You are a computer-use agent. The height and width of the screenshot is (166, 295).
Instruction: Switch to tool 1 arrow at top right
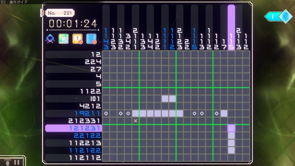272,17
